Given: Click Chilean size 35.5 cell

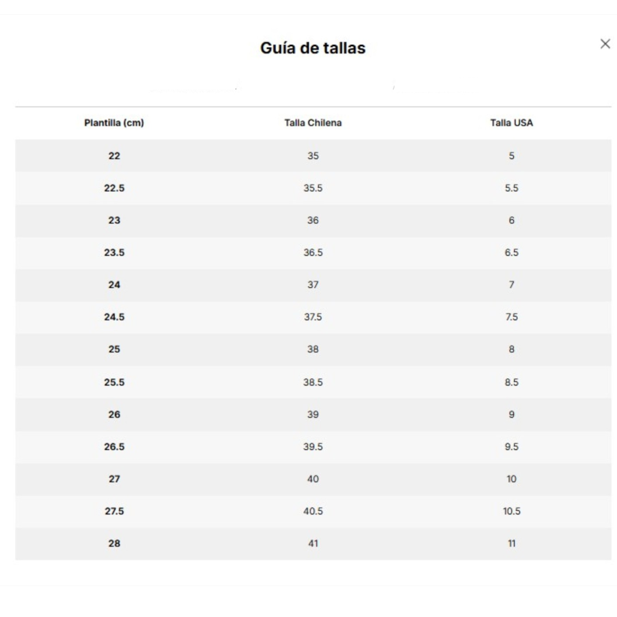Looking at the screenshot, I should [x=313, y=188].
